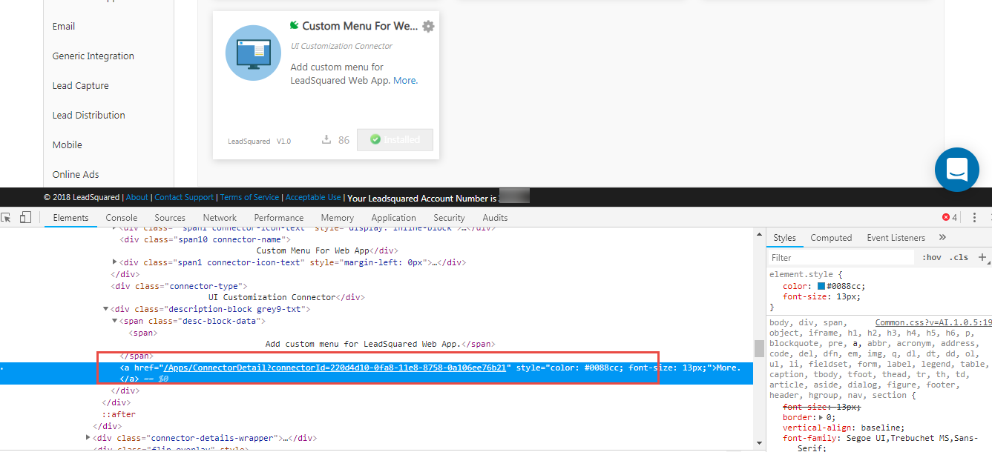
Task: Click the download count icon next to 86
Action: (x=326, y=139)
